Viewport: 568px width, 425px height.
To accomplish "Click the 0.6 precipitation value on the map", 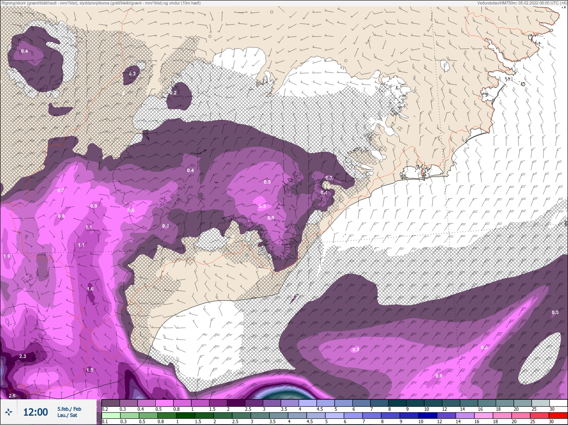I will (x=131, y=210).
